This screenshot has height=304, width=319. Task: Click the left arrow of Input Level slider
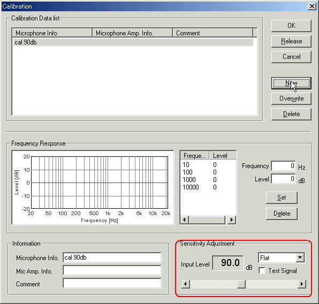coord(185,284)
